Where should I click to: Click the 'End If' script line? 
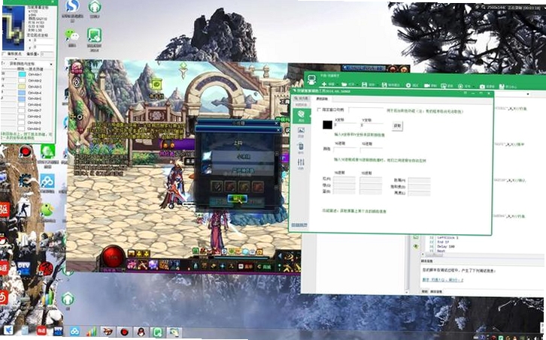[x=443, y=242]
